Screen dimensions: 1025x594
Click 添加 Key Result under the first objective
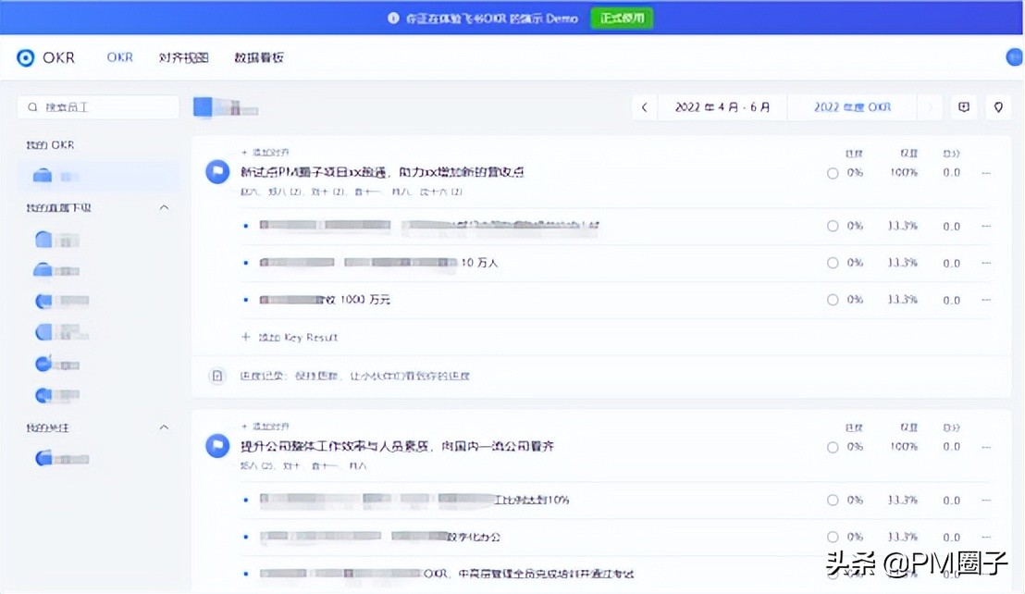[x=291, y=337]
